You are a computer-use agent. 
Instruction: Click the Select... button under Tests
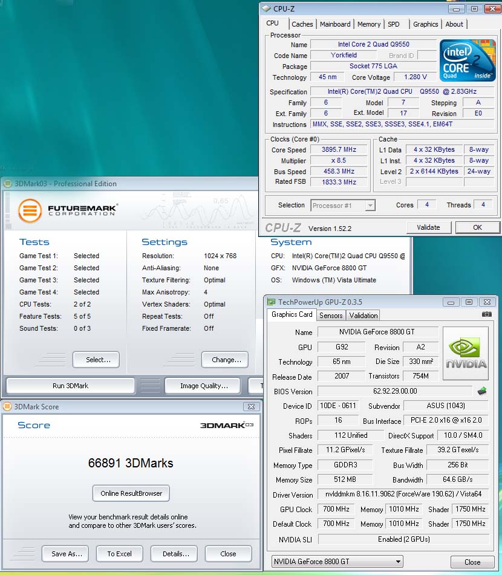[96, 360]
